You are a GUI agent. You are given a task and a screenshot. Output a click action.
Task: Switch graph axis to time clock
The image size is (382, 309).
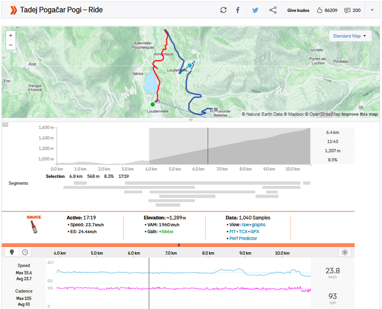coord(25,252)
